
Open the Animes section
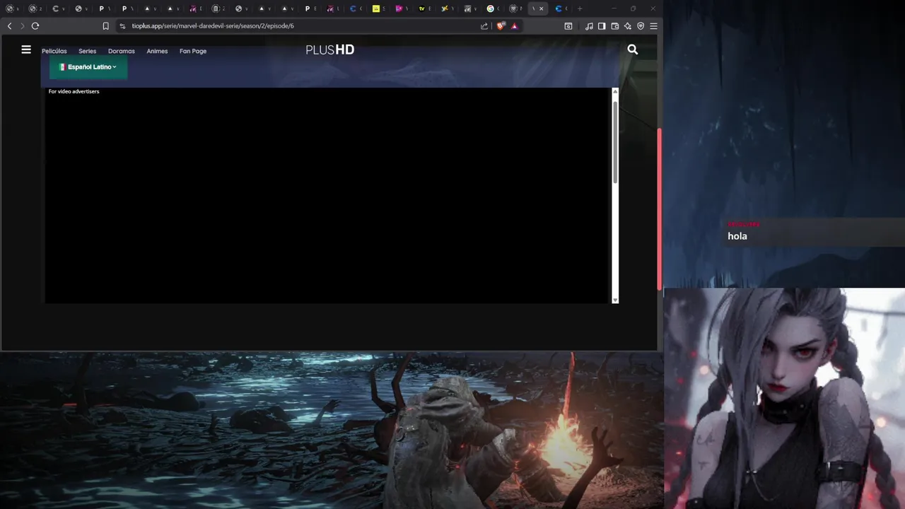click(157, 51)
